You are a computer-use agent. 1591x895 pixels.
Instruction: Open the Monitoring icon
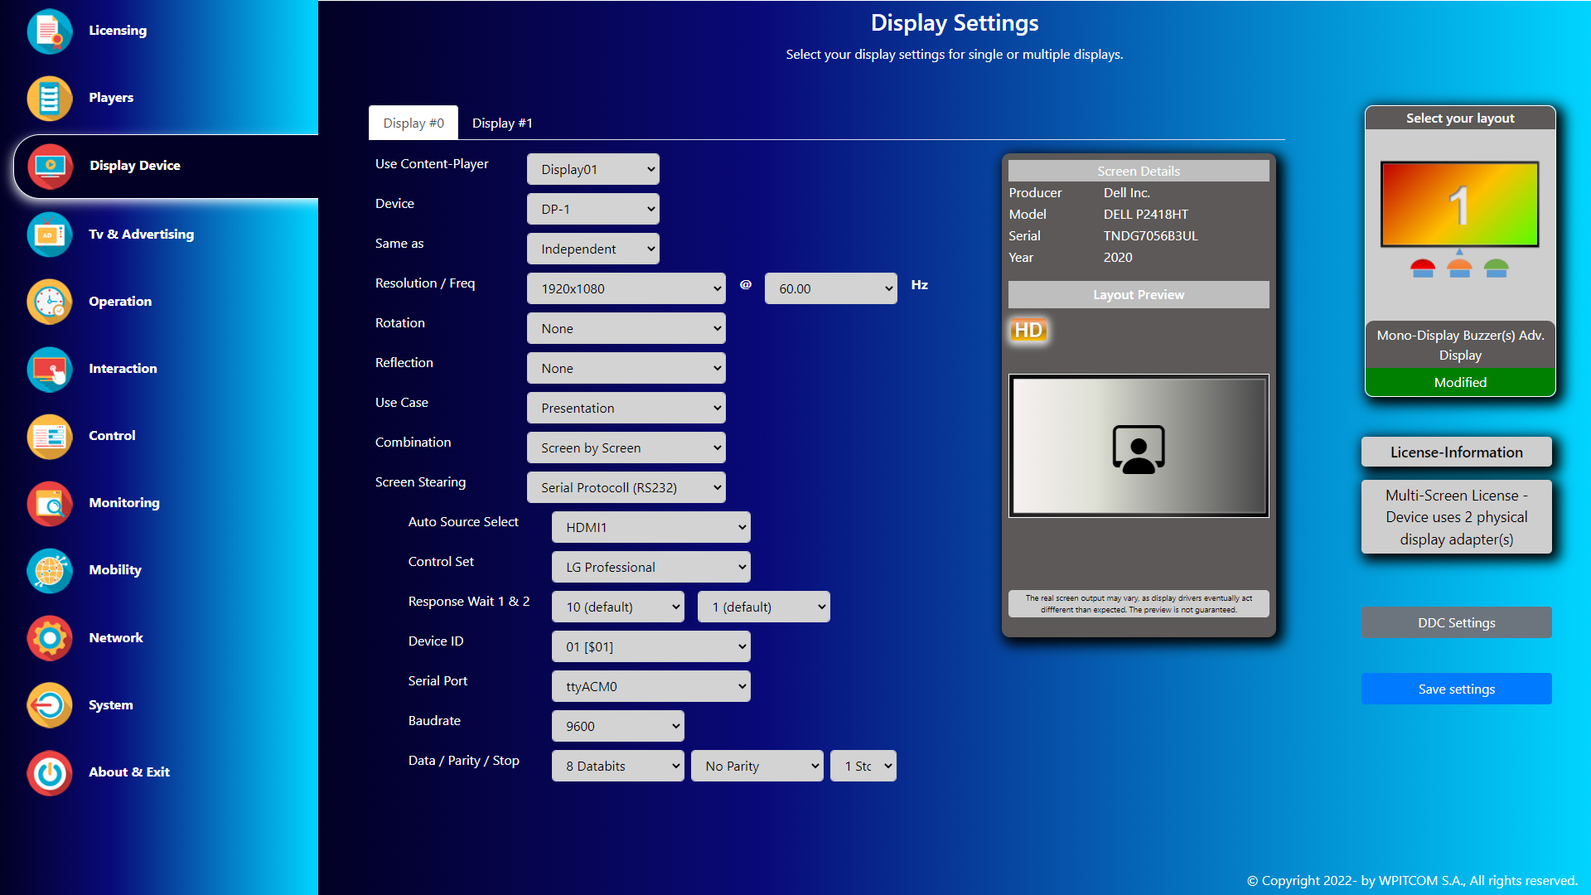click(x=50, y=503)
